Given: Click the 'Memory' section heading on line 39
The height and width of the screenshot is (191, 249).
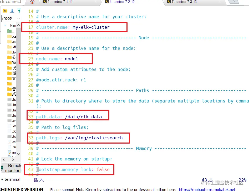Looking at the screenshot, I should tap(144, 149).
